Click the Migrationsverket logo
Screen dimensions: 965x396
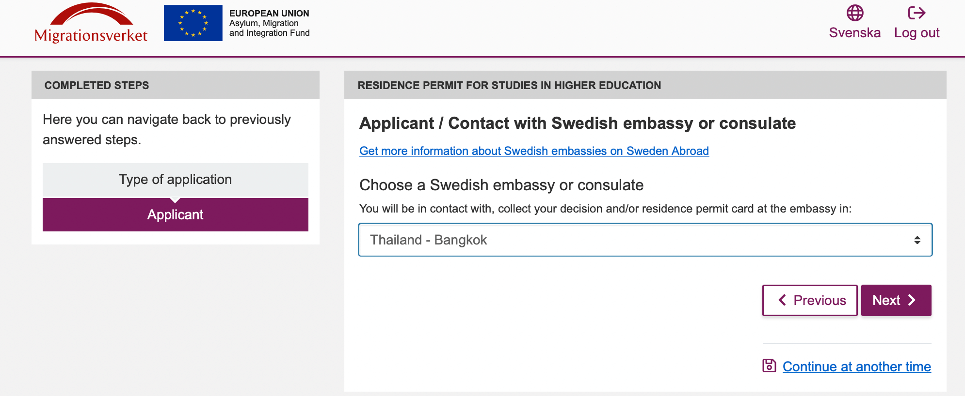[91, 23]
